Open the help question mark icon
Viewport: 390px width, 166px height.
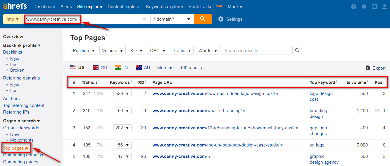[354, 6]
